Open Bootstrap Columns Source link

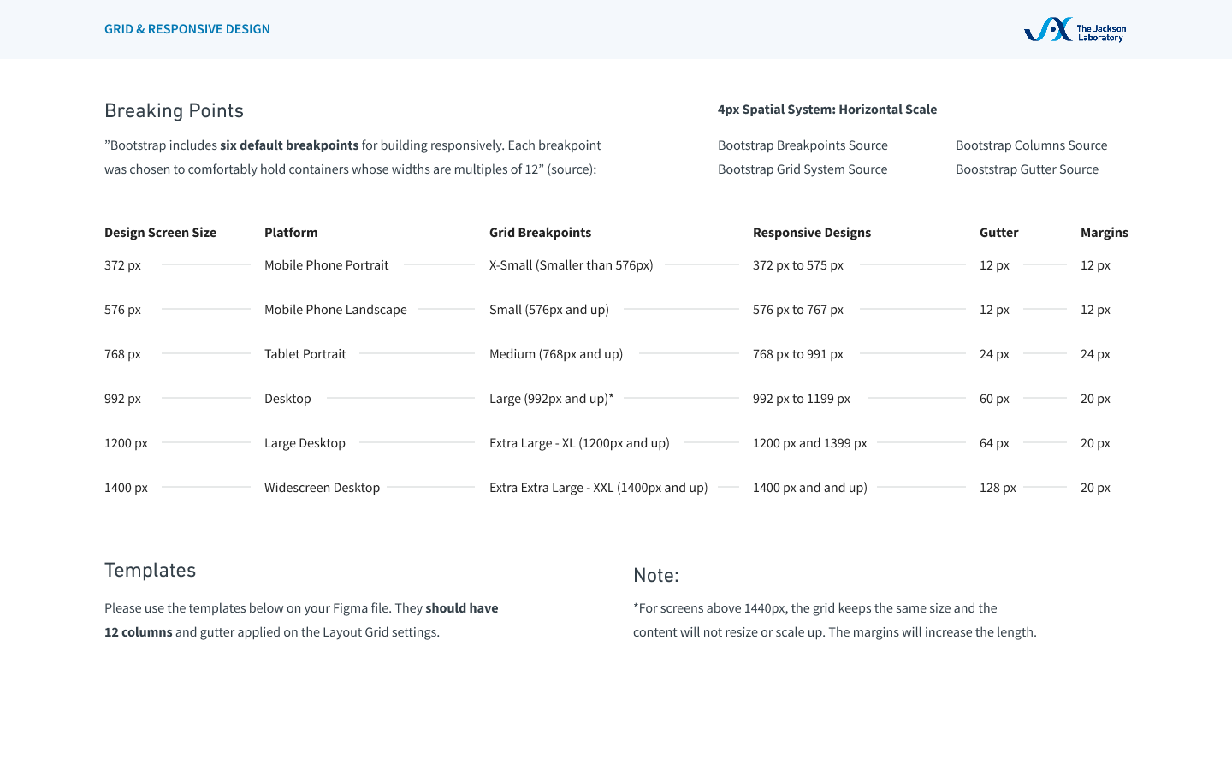(1031, 145)
